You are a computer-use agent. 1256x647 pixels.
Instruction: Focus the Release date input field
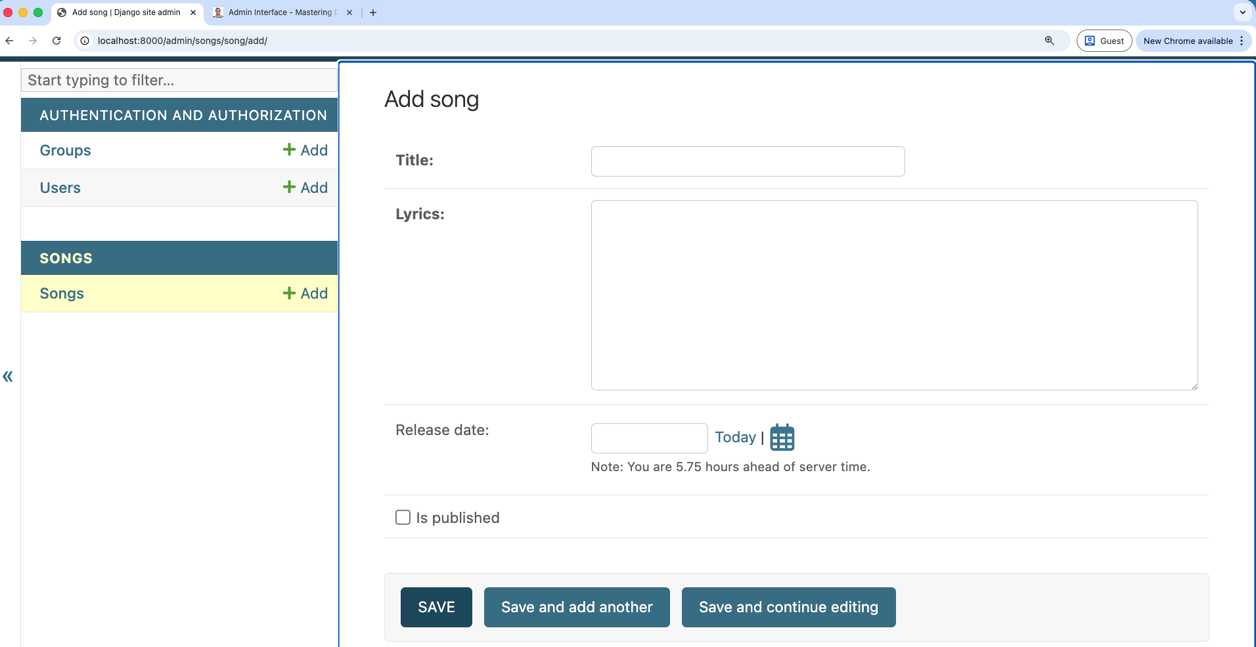(649, 438)
